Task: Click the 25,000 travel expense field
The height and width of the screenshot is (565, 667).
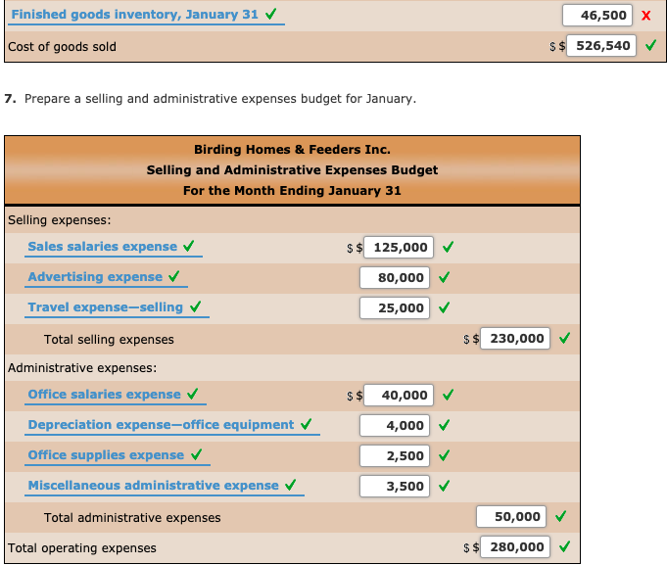Action: tap(395, 307)
